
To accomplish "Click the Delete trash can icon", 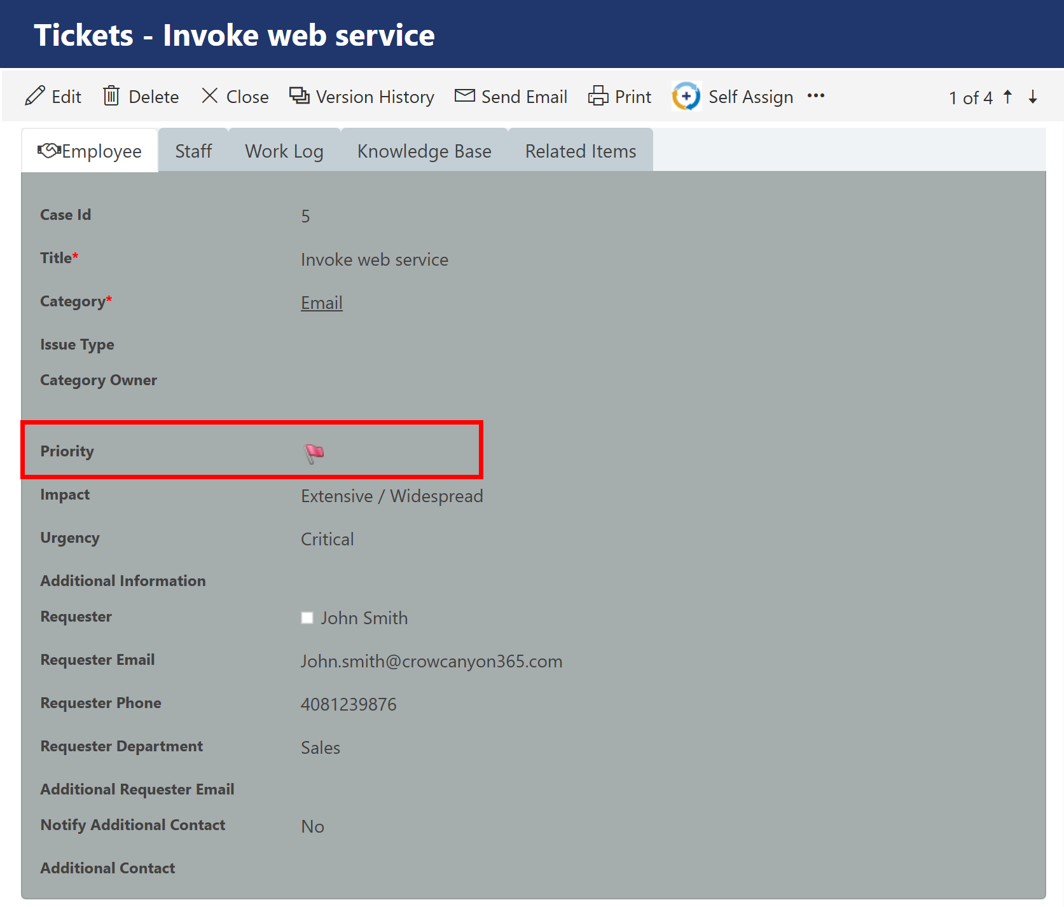I will pyautogui.click(x=111, y=96).
